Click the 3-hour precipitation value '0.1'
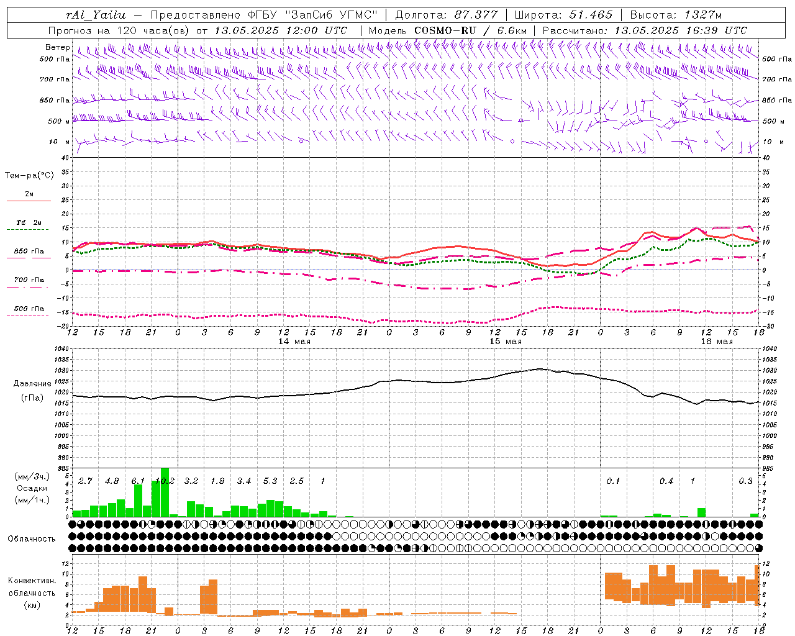This screenshot has width=795, height=636. pos(614,481)
